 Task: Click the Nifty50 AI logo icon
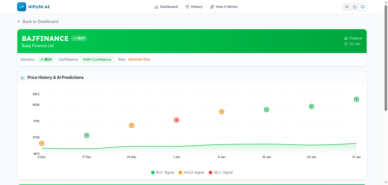22,7
